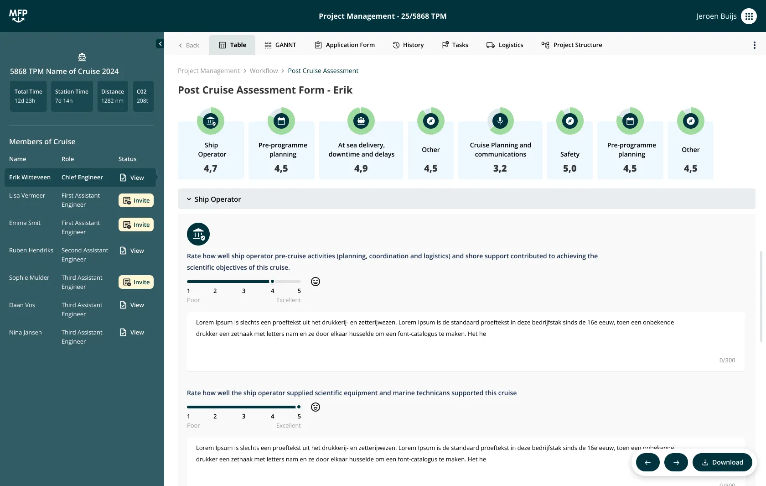Click the Download button
The image size is (766, 486).
click(722, 462)
